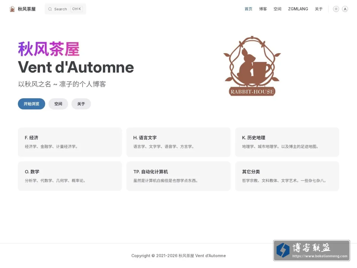The width and height of the screenshot is (357, 268).
Task: Toggle the light/dark theme sun button
Action: (x=336, y=9)
